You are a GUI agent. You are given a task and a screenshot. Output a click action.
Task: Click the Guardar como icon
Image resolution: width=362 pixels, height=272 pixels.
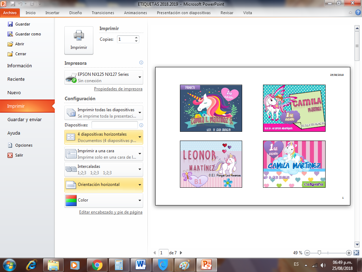click(x=10, y=34)
